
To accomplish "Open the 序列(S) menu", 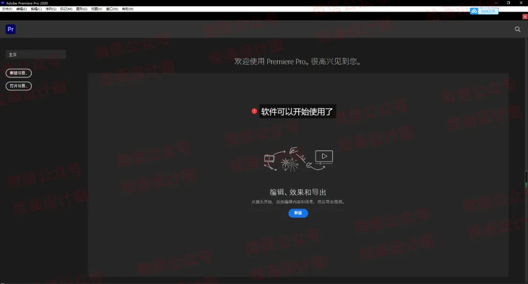I will point(51,9).
